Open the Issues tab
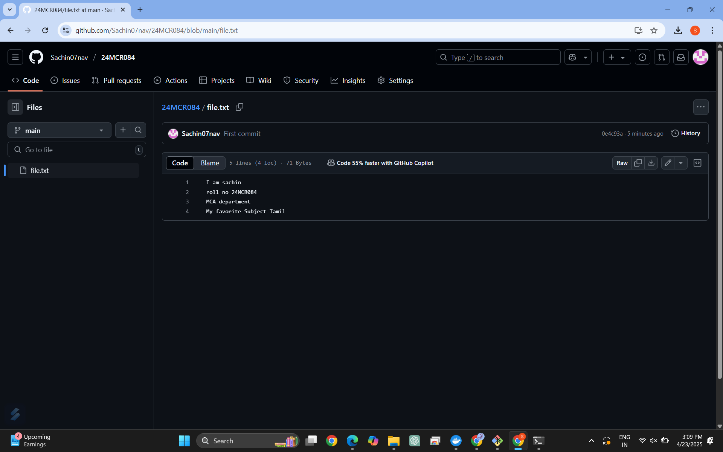 click(65, 80)
